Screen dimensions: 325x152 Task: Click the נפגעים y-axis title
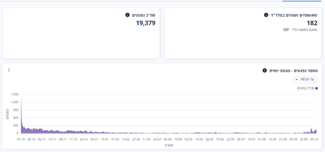point(7,114)
